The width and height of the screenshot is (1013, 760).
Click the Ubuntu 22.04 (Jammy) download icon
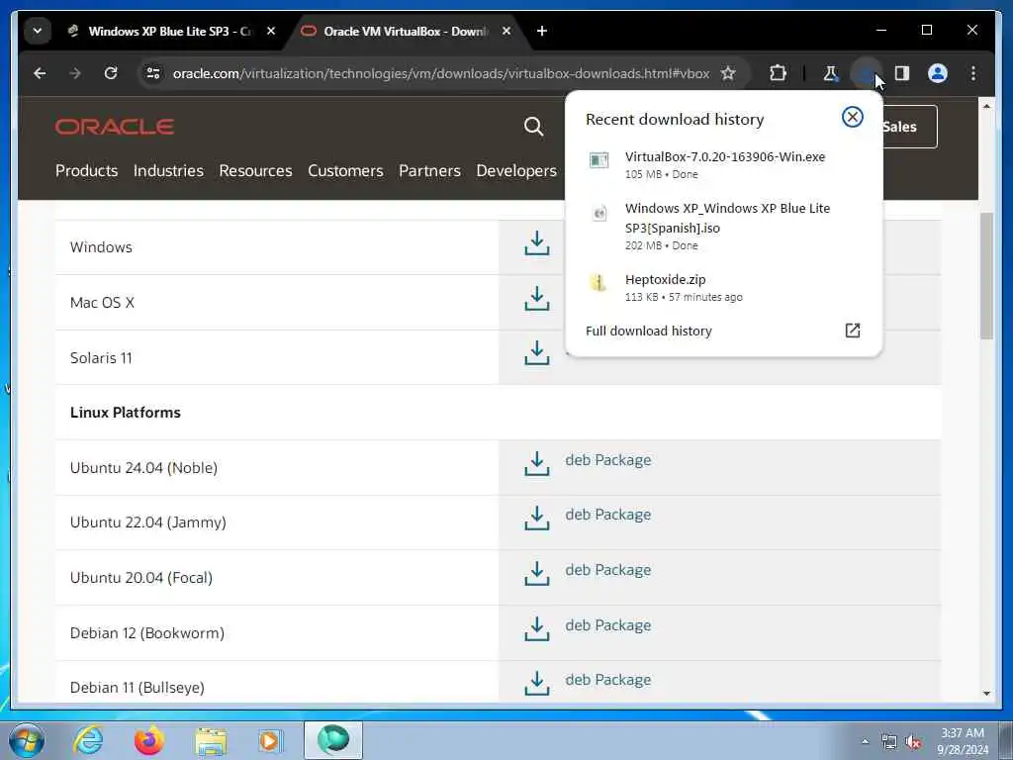pos(537,519)
